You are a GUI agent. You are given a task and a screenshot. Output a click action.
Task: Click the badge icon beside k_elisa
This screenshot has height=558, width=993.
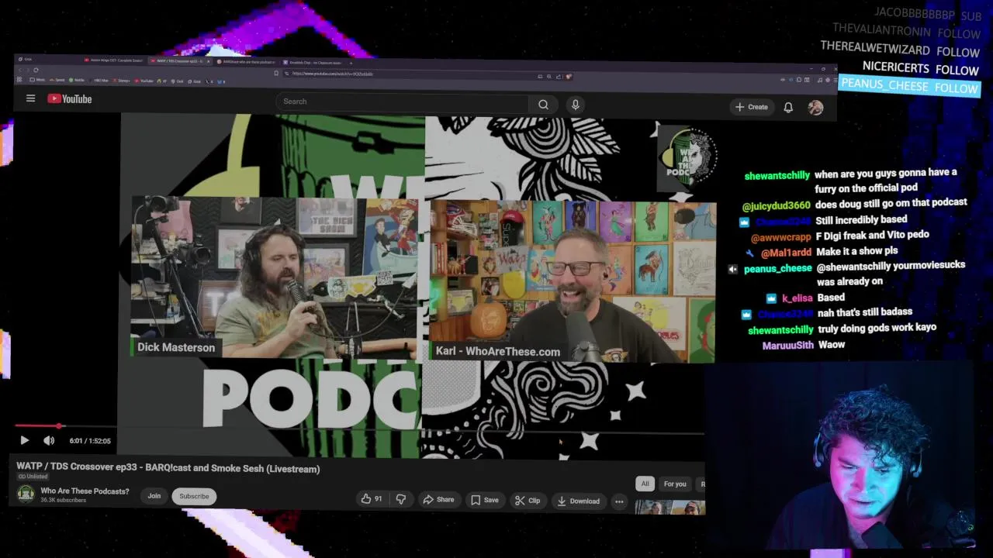pyautogui.click(x=771, y=298)
